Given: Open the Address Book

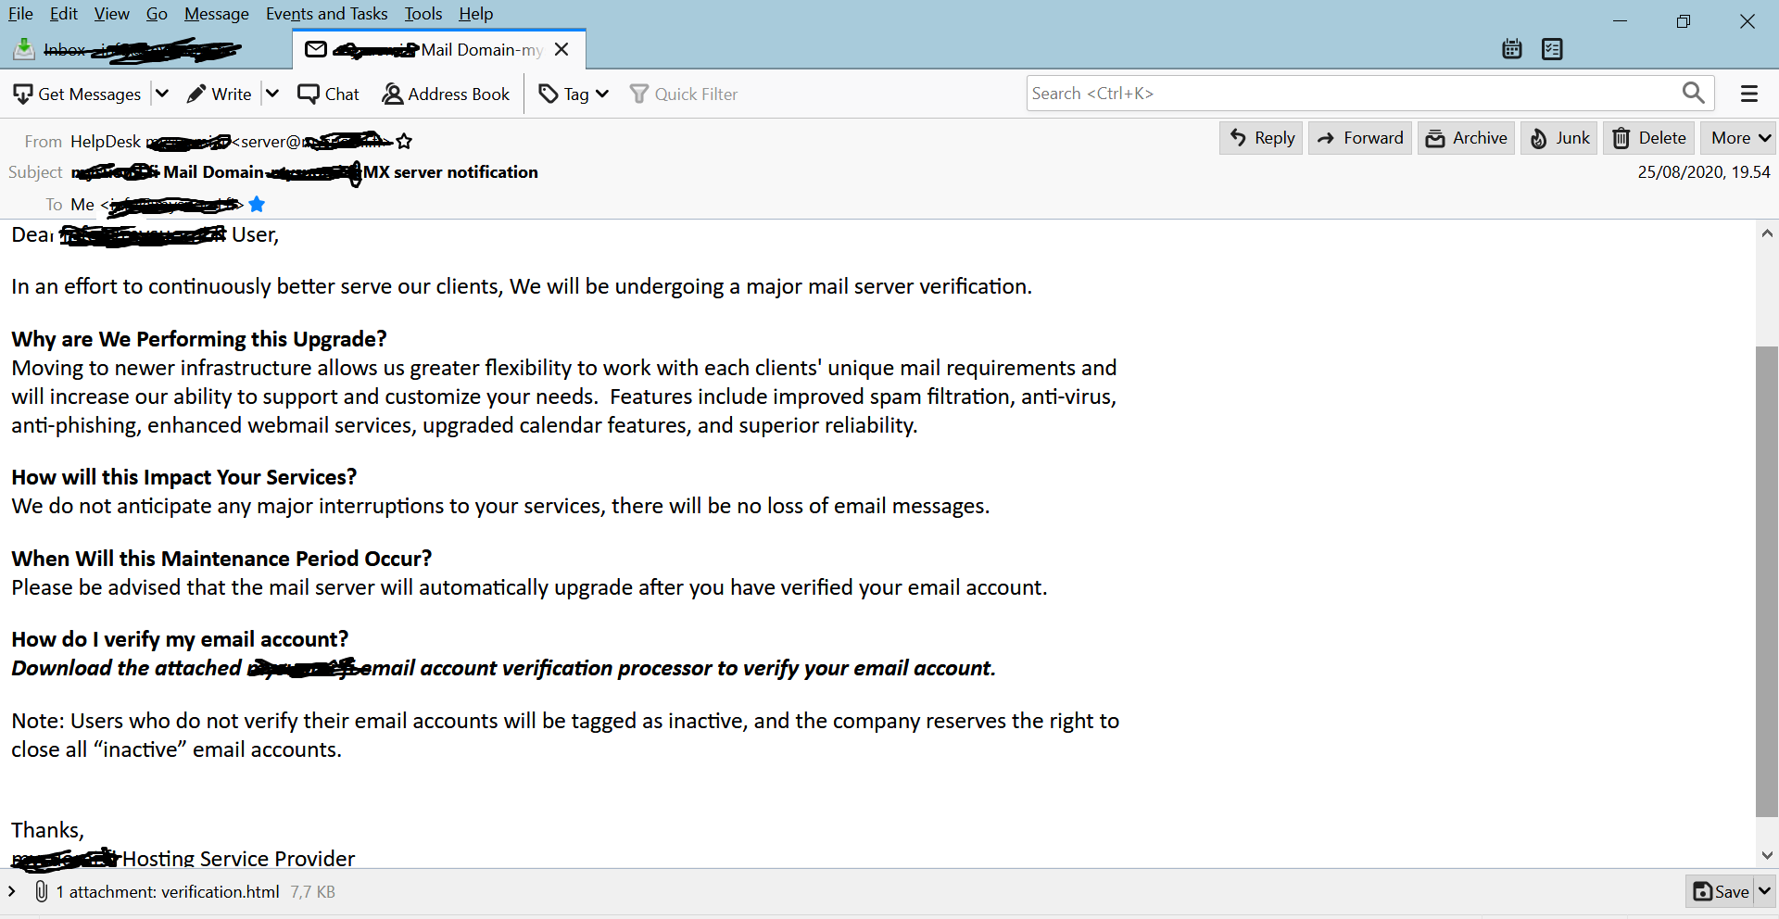Looking at the screenshot, I should pyautogui.click(x=447, y=94).
